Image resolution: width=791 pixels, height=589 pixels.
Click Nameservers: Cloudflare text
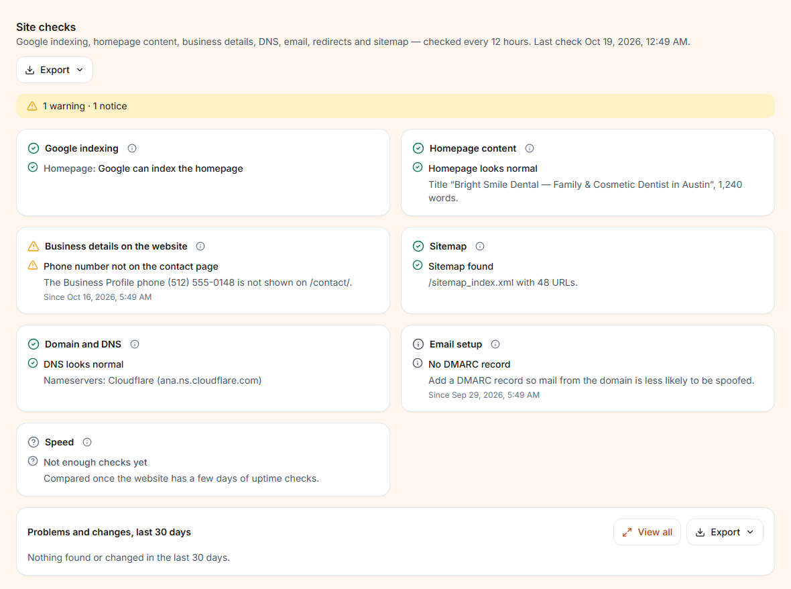coord(152,380)
